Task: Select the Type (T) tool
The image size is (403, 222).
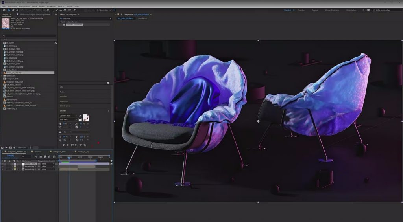Action: [52, 10]
